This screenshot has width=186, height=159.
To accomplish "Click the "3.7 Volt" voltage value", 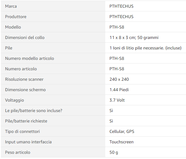I will point(117,100).
